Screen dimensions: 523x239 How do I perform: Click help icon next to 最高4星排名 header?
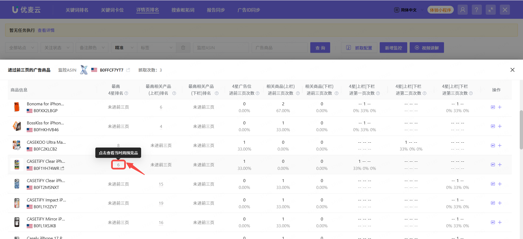(126, 93)
